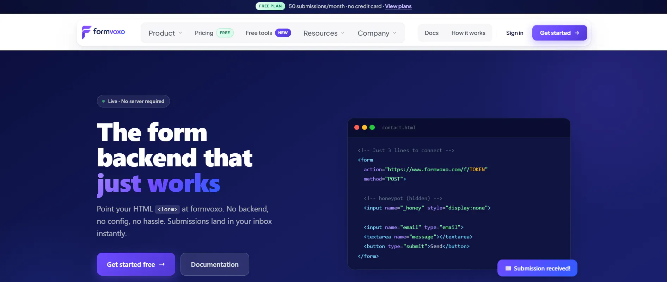Click the textarea code line

tap(418, 237)
